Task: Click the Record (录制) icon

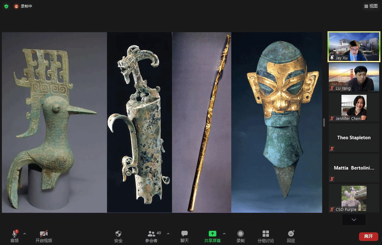Action: pyautogui.click(x=241, y=234)
